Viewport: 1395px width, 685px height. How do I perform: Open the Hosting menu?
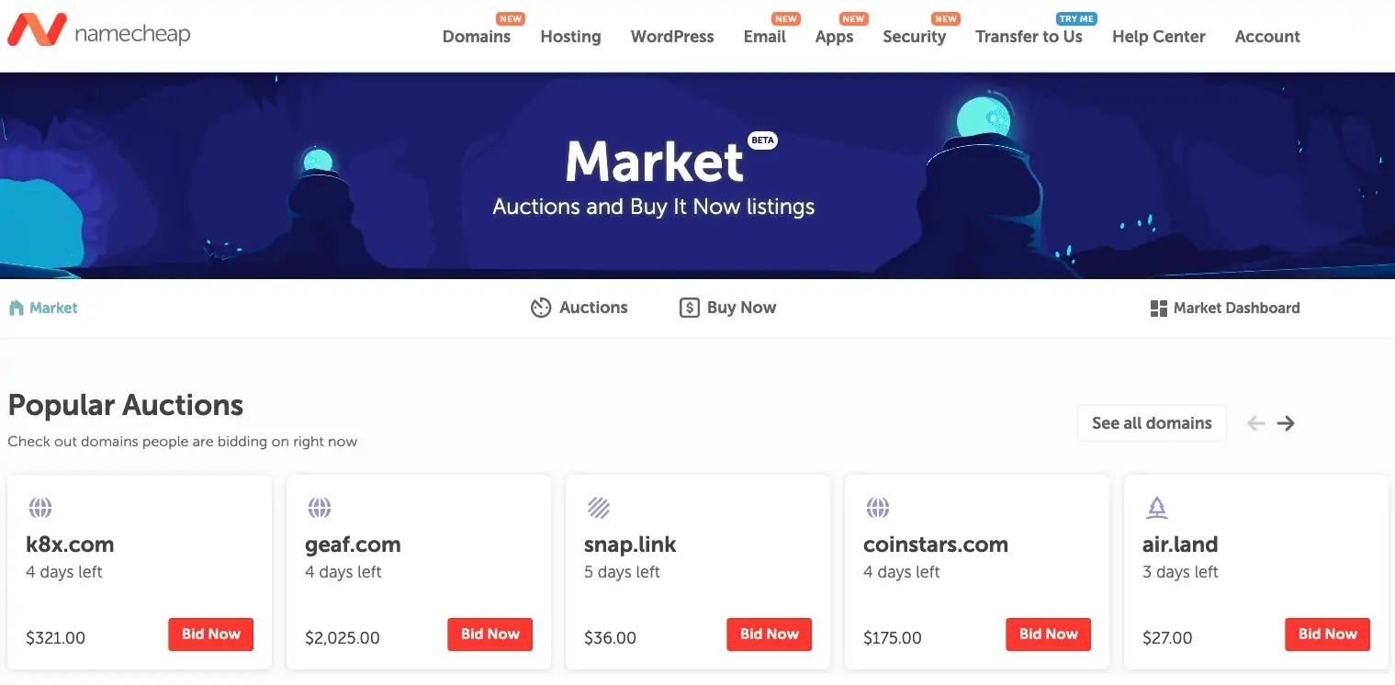[570, 37]
